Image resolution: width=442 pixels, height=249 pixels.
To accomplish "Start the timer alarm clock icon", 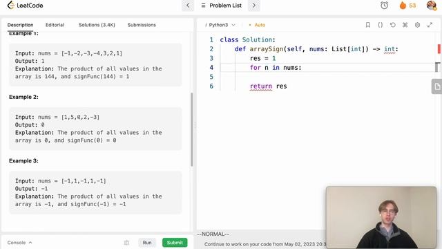I will click(384, 6).
